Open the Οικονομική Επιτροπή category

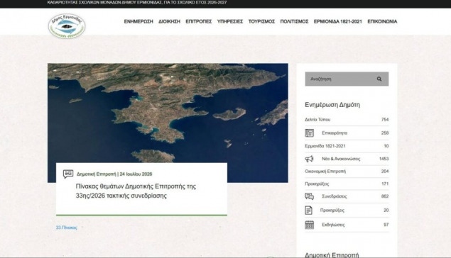325,172
